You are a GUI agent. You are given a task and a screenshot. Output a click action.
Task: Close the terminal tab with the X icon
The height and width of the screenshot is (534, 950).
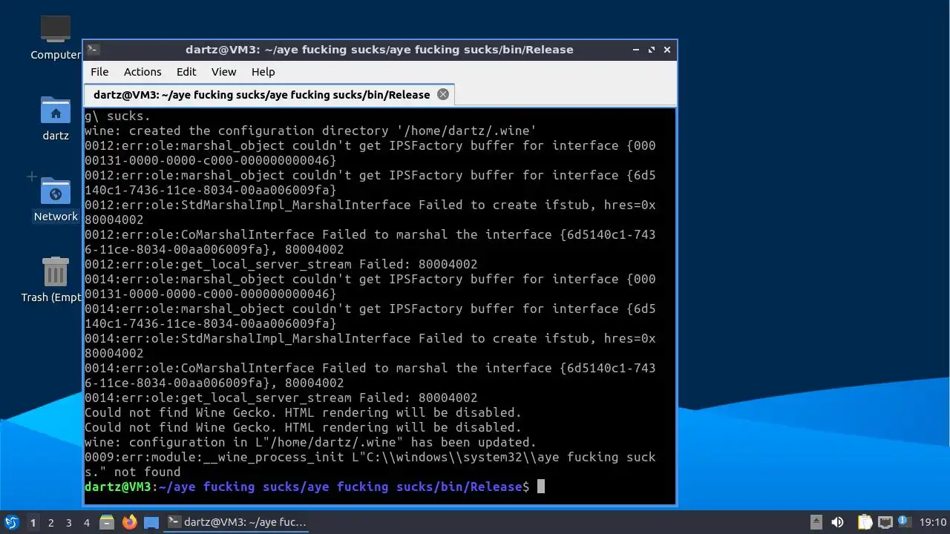pyautogui.click(x=443, y=94)
